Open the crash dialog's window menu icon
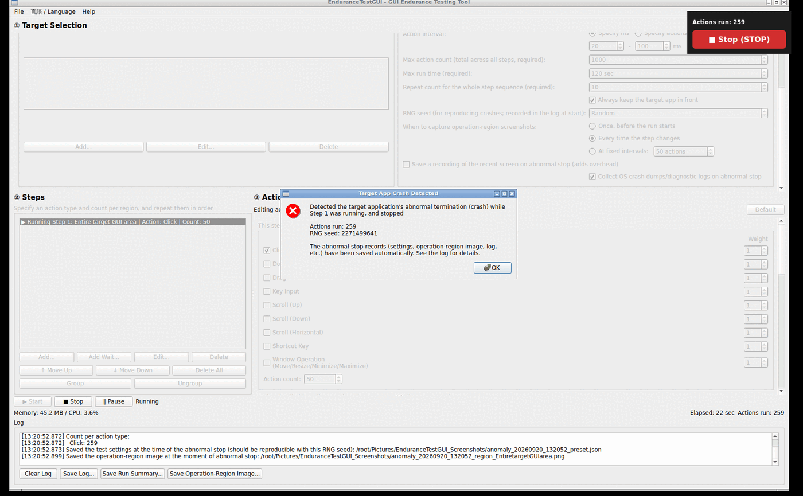This screenshot has width=803, height=496. 286,194
